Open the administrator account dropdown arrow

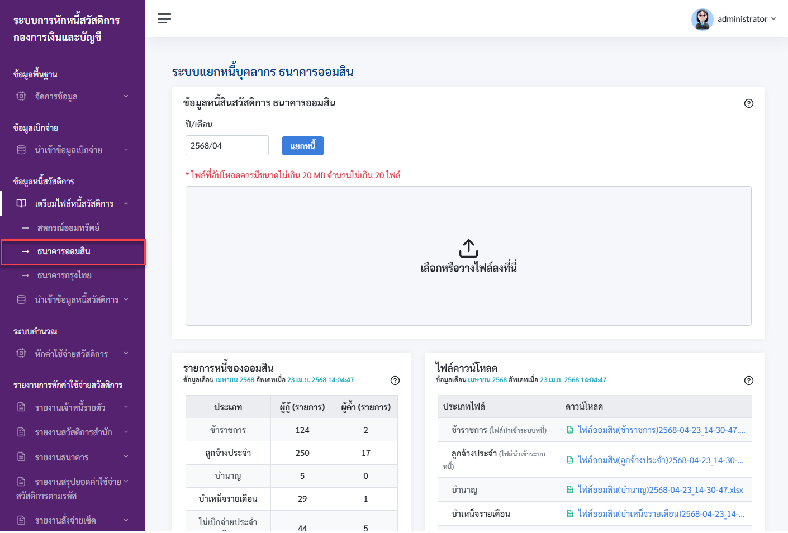pos(773,19)
